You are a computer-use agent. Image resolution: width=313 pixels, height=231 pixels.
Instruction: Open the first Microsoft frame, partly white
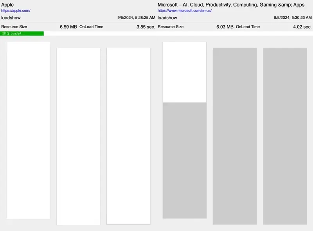(x=184, y=130)
